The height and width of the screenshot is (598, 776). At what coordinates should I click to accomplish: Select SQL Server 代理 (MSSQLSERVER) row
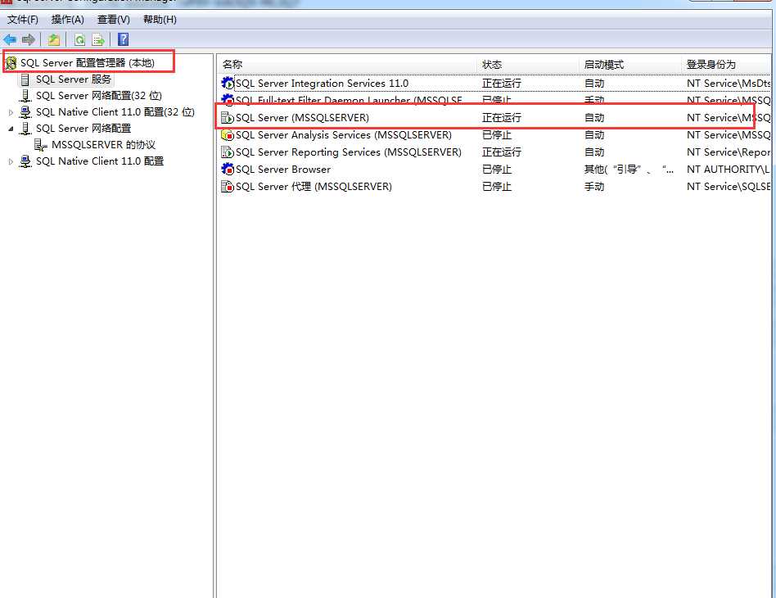tap(495, 187)
